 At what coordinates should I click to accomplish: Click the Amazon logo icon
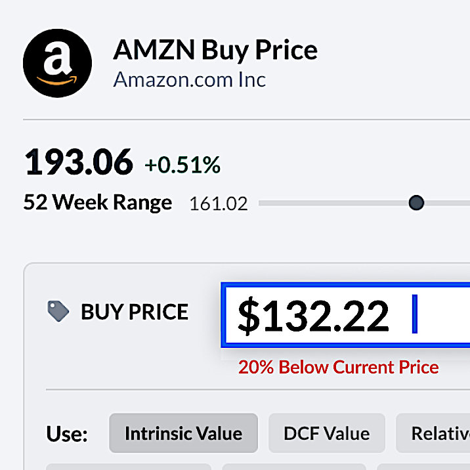tap(57, 63)
